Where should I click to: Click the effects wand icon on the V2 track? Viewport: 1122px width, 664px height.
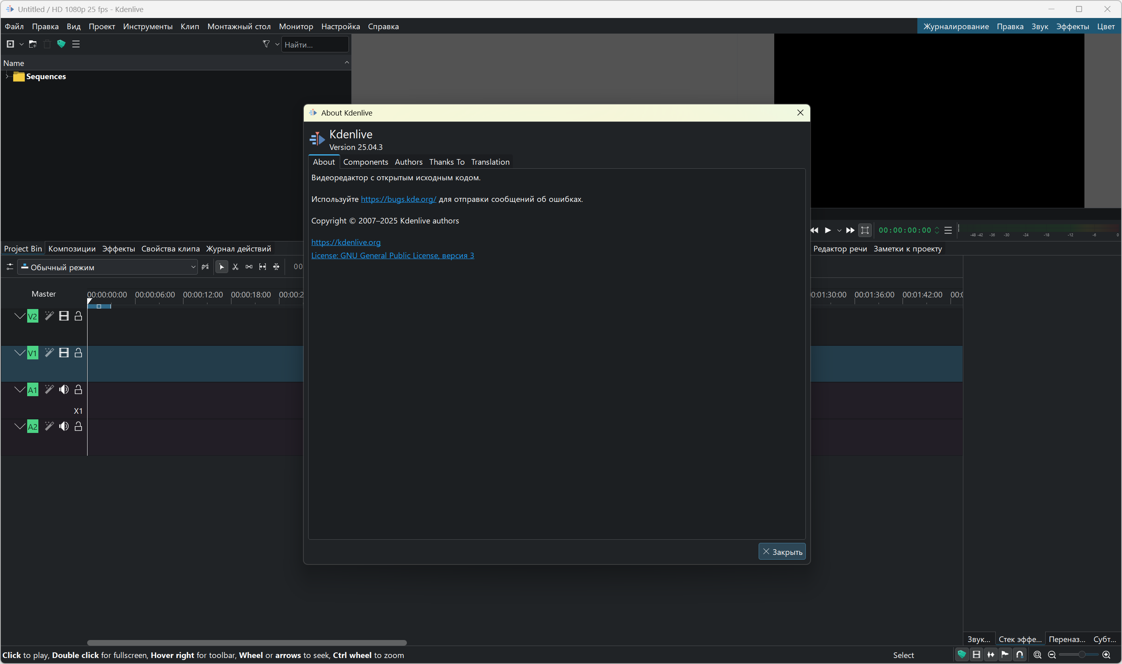coord(49,316)
